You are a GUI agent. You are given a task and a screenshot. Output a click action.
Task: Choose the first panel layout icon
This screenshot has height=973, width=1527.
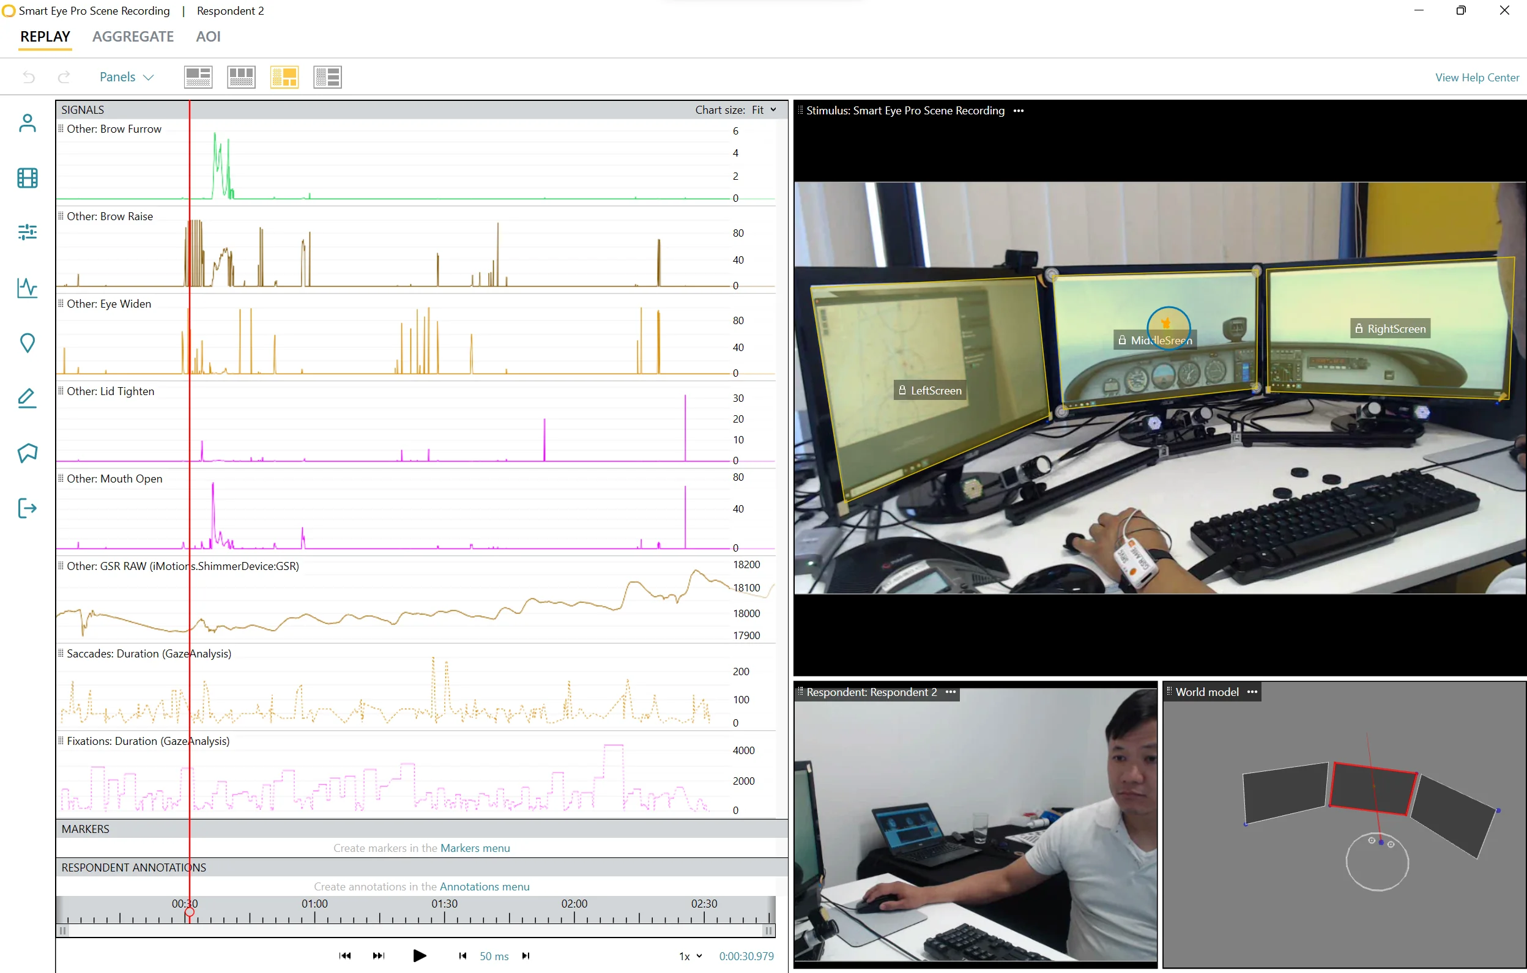point(198,77)
